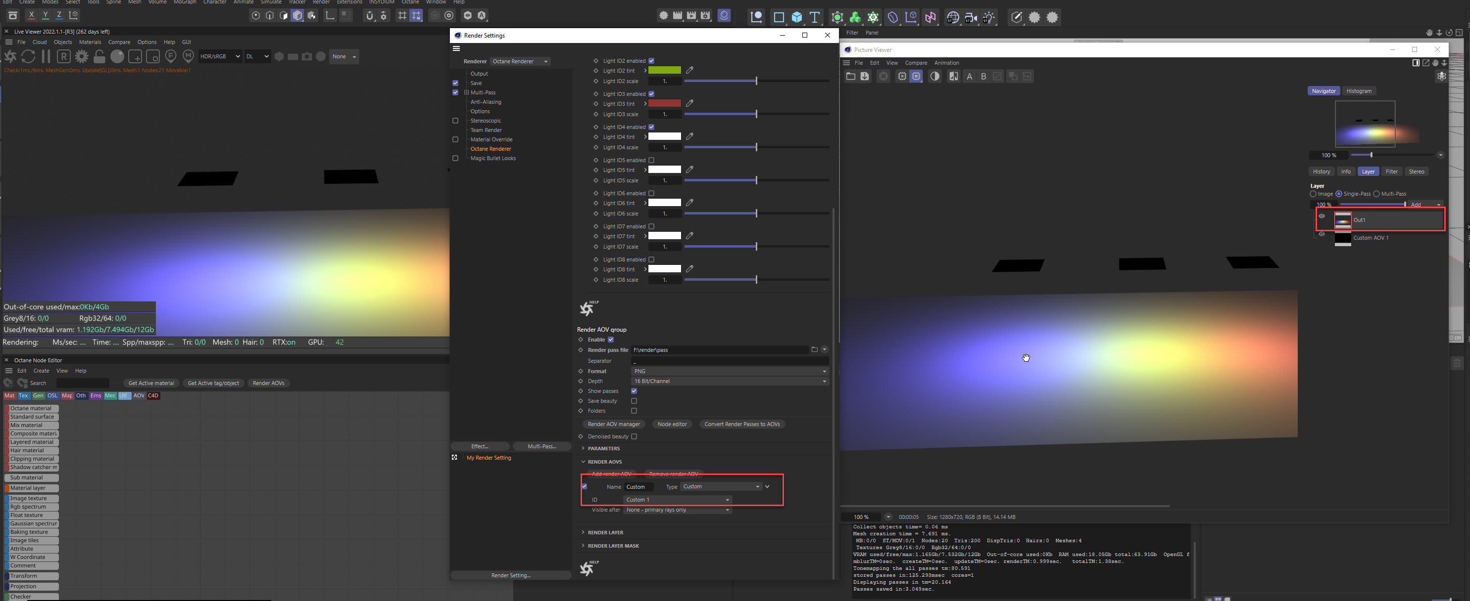Set image A in Picture Viewer

pos(969,76)
